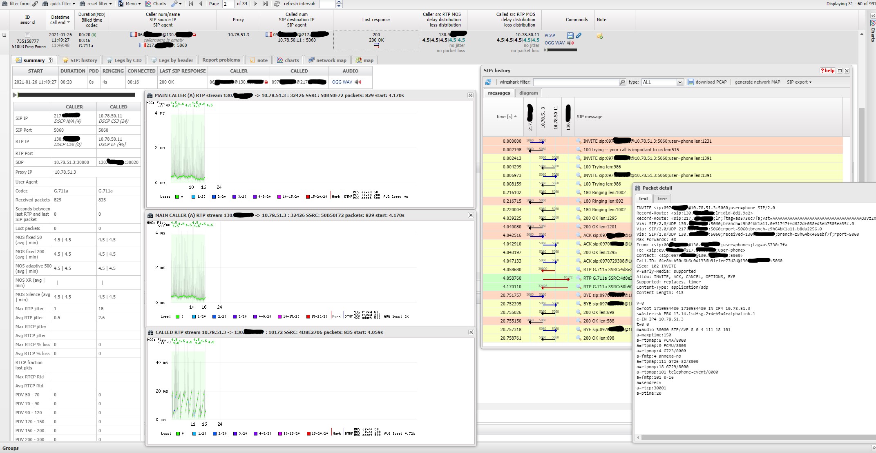
Task: Play the OGG WAV call recording
Action: tap(571, 43)
